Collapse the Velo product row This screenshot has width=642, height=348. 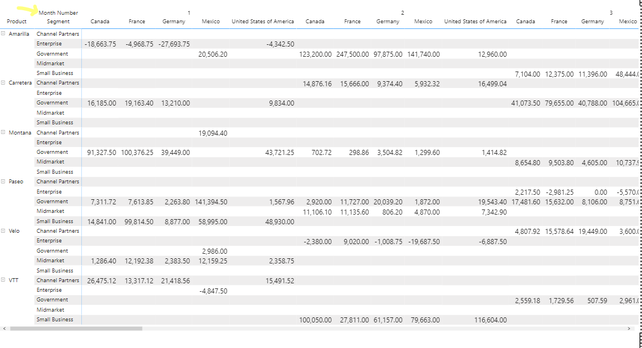click(x=3, y=230)
